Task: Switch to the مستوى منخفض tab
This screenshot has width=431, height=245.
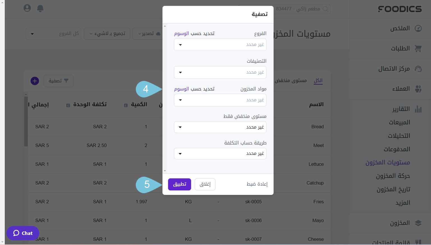Action: 291,81
